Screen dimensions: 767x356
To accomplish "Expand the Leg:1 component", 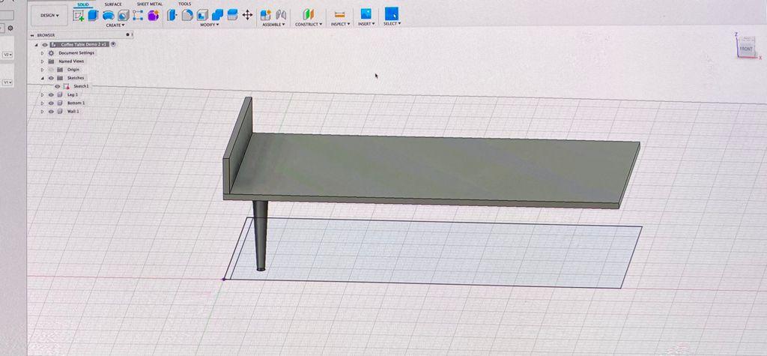I will pos(42,95).
